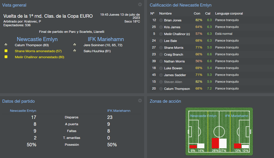Click the yellow card icon for Shane Morris
The height and width of the screenshot is (158, 274).
coord(6,51)
